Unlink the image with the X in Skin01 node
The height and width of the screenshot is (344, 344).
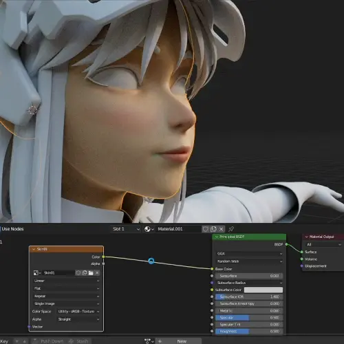click(97, 272)
